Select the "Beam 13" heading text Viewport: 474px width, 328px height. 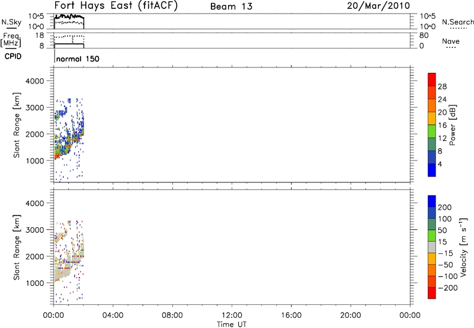[x=231, y=7]
